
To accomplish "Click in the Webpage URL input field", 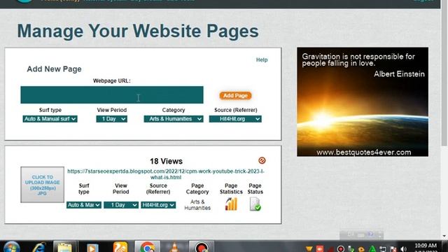I will click(112, 95).
